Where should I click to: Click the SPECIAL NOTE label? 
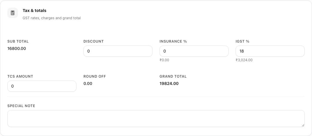(x=21, y=106)
